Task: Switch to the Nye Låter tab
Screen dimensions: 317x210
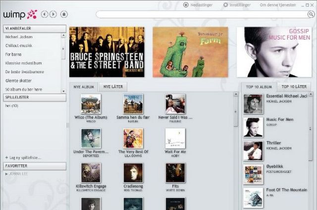Action: tap(113, 87)
